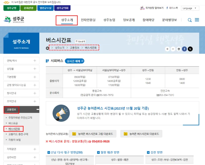Click the 실시간 예매 button
Viewport: 205px width, 165px height.
pos(75,61)
